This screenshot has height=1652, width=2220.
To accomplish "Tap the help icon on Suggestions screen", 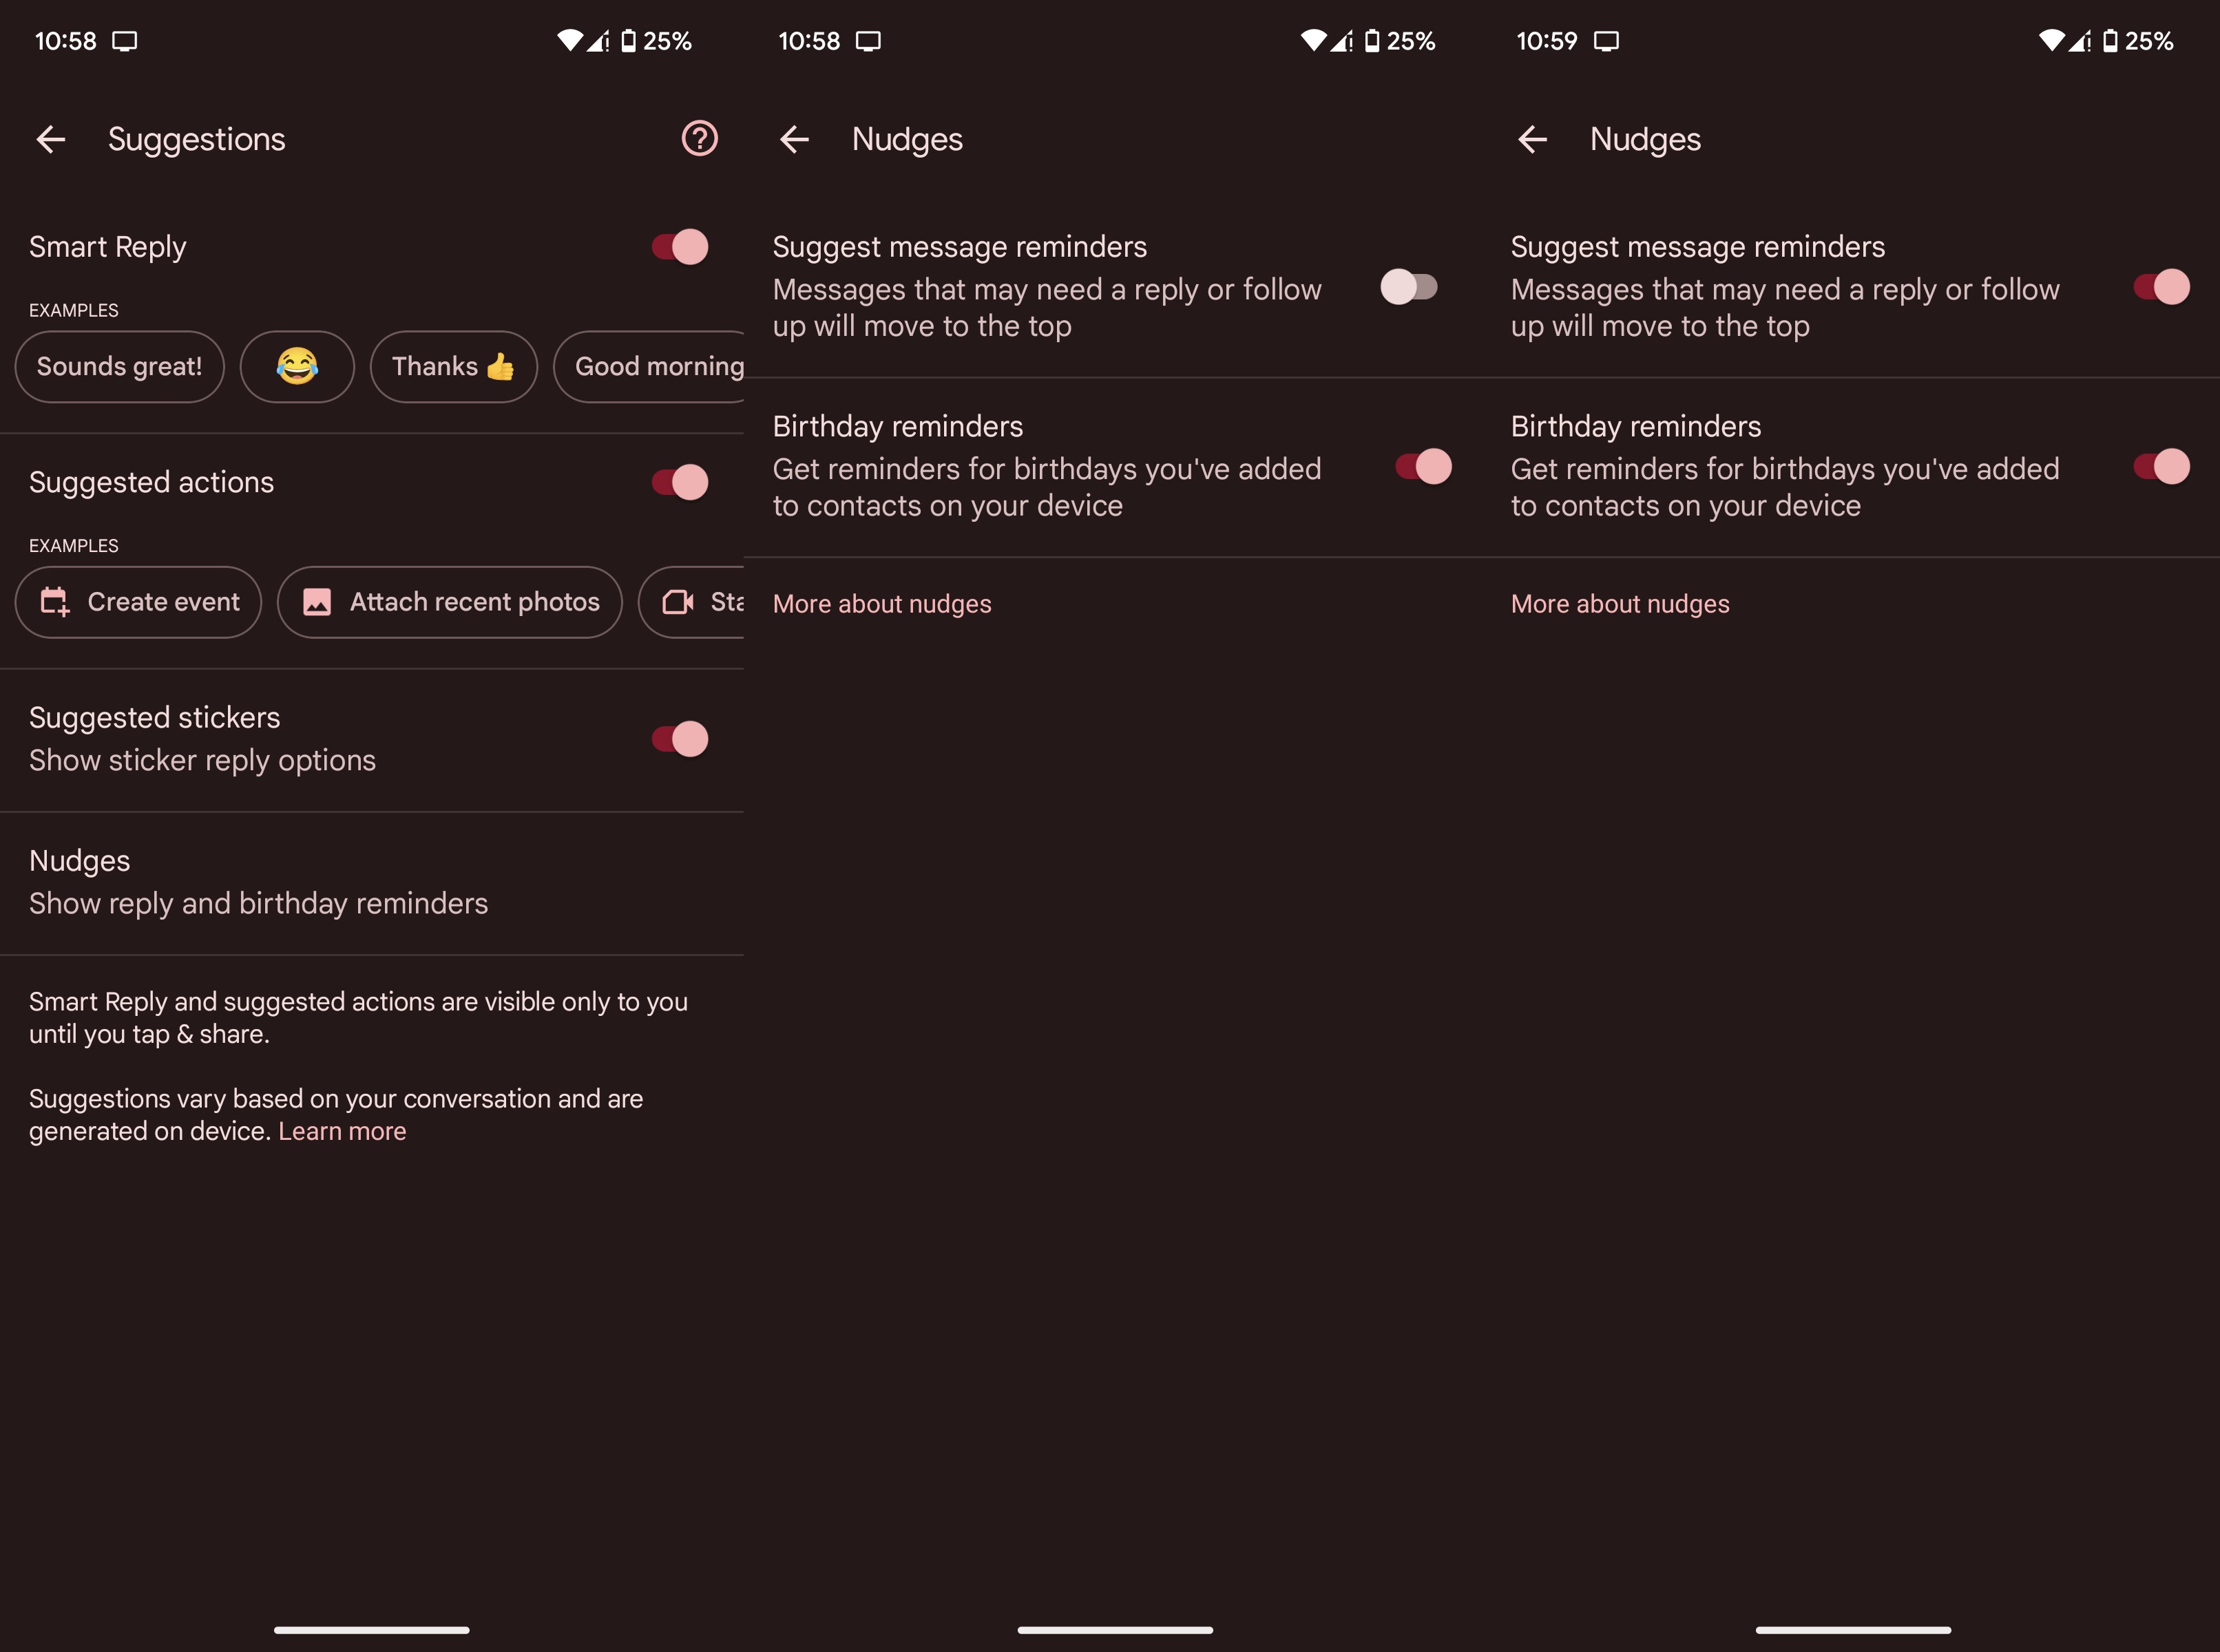I will tap(701, 137).
